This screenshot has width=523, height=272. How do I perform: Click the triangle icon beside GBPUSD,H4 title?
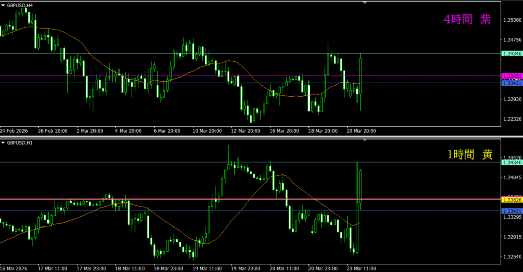pos(3,5)
